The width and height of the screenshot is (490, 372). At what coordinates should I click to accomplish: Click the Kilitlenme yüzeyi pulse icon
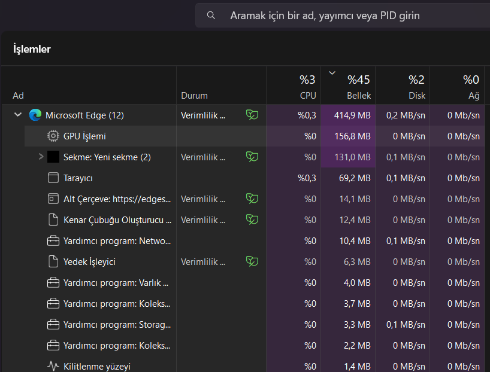[53, 366]
